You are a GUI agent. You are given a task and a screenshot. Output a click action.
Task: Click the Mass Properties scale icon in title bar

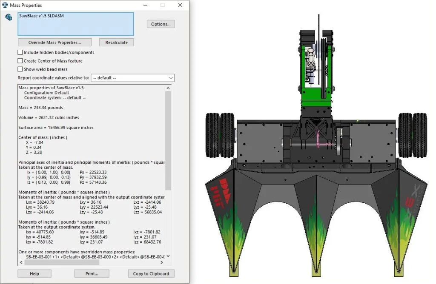(x=5, y=5)
